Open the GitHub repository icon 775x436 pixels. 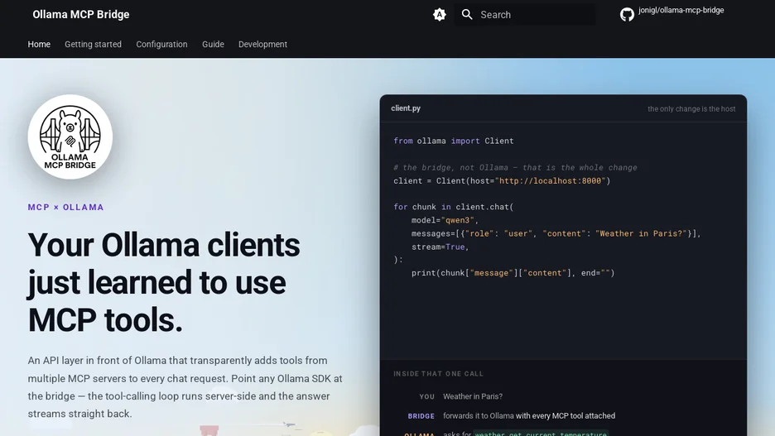[x=628, y=14]
